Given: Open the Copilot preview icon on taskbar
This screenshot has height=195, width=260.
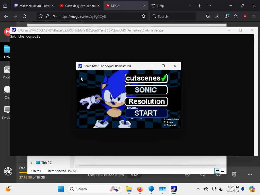Looking at the screenshot, I should pos(252,189).
